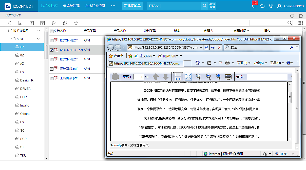Click the PDF viewer full screen monitor icon
Image resolution: width=306 pixels, height=170 pixels.
point(228,77)
